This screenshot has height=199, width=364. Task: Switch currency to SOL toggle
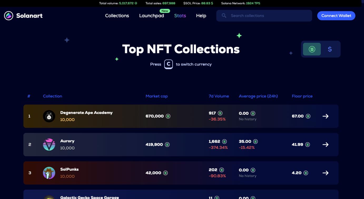coord(312,49)
